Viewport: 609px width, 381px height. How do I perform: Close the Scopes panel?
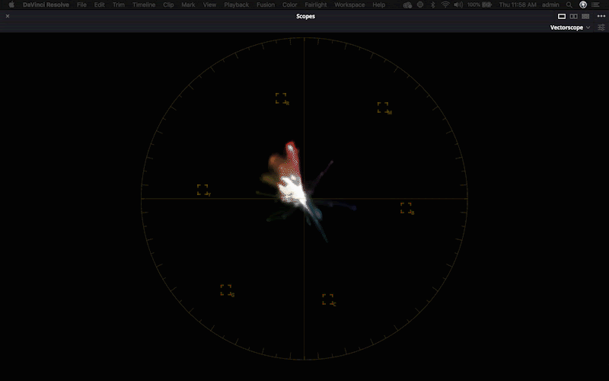pos(8,16)
